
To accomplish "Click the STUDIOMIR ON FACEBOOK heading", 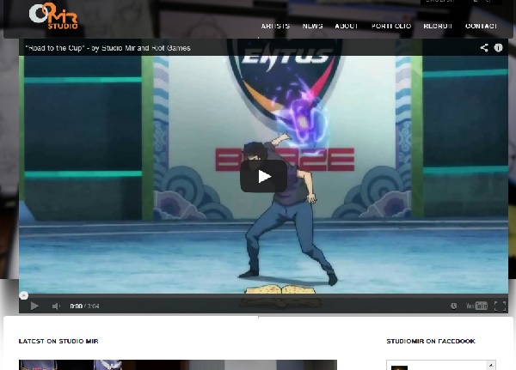I will (431, 341).
